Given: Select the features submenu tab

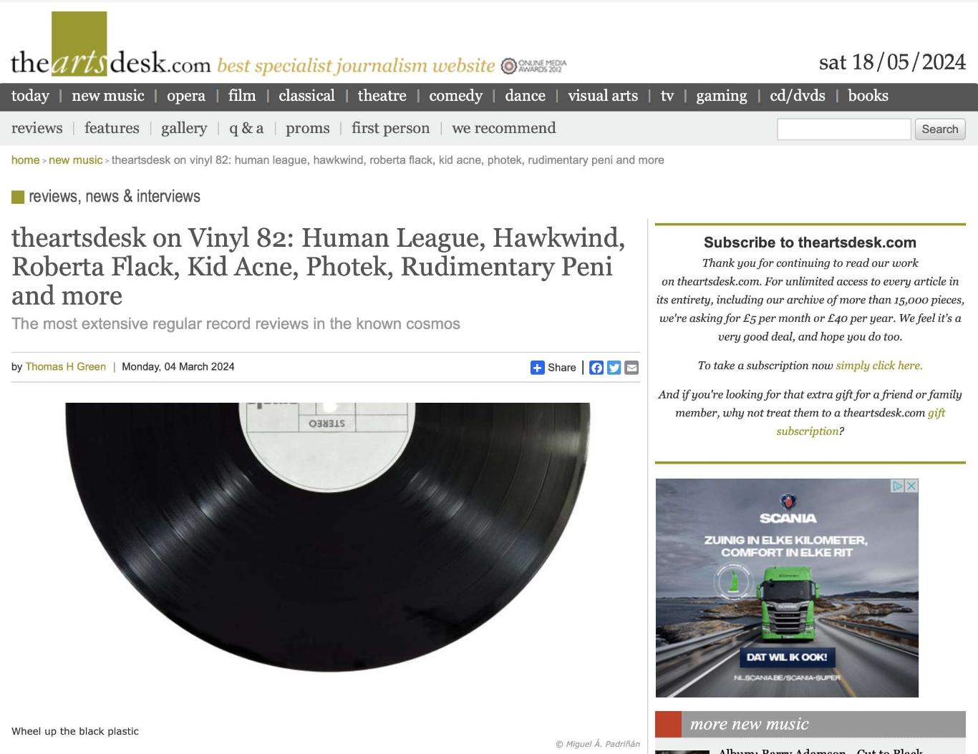Looking at the screenshot, I should [x=112, y=128].
